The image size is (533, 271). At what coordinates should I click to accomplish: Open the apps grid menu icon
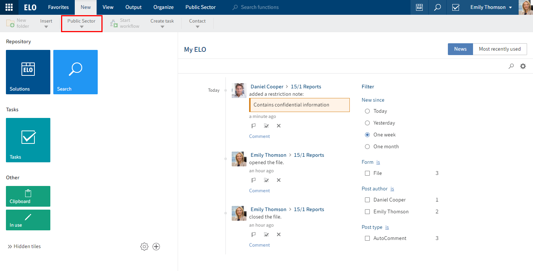9,7
